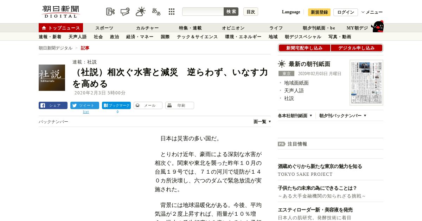Click the scrapbook folder icon in header

[125, 12]
